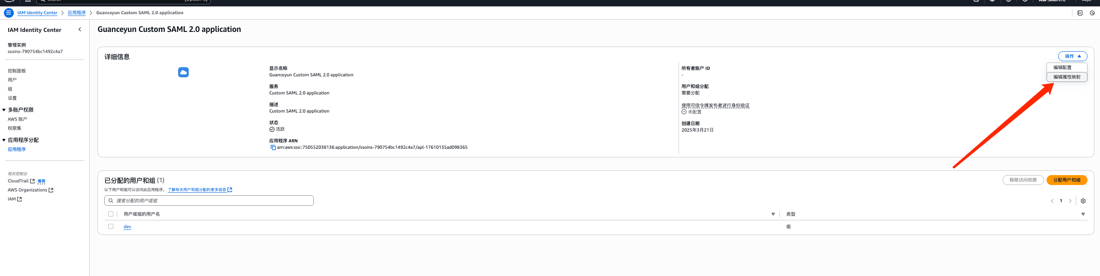Click the 移除访问权限 button
Viewport: 1100px width, 276px height.
pos(1023,180)
